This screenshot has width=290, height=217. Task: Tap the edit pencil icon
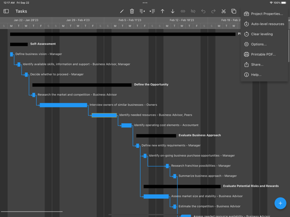pyautogui.click(x=122, y=11)
